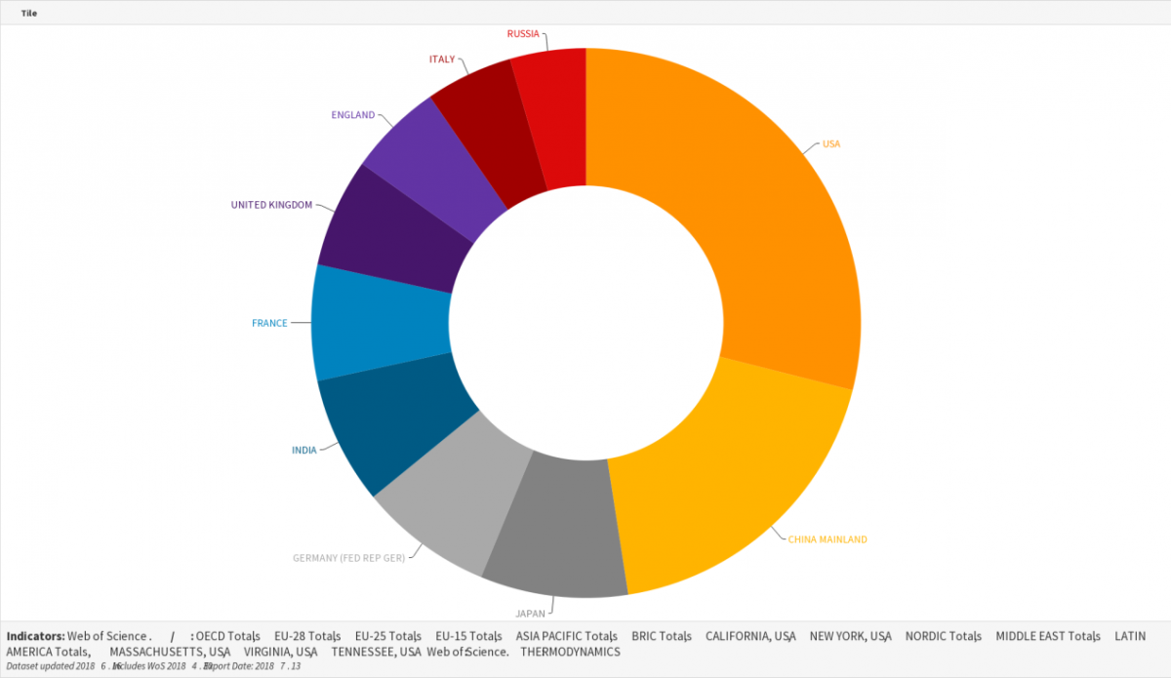Click the dark purple United Kingdom segment
Image resolution: width=1171 pixels, height=678 pixels.
point(390,234)
